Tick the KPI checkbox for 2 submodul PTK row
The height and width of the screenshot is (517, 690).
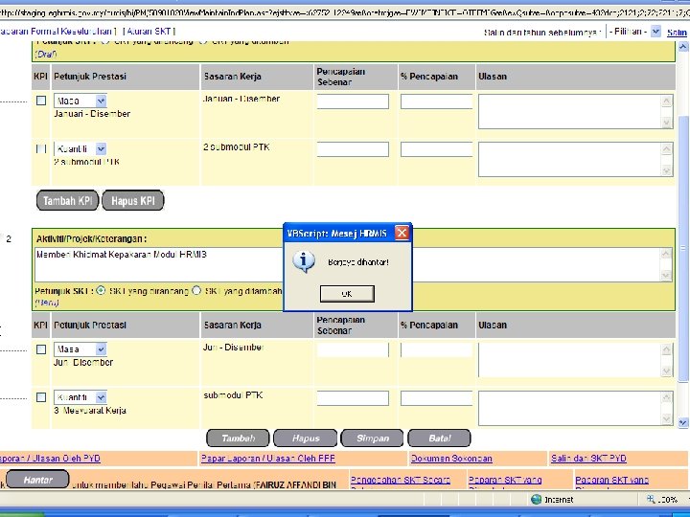(x=41, y=148)
